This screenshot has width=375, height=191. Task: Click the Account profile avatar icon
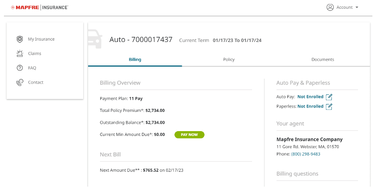pos(330,7)
